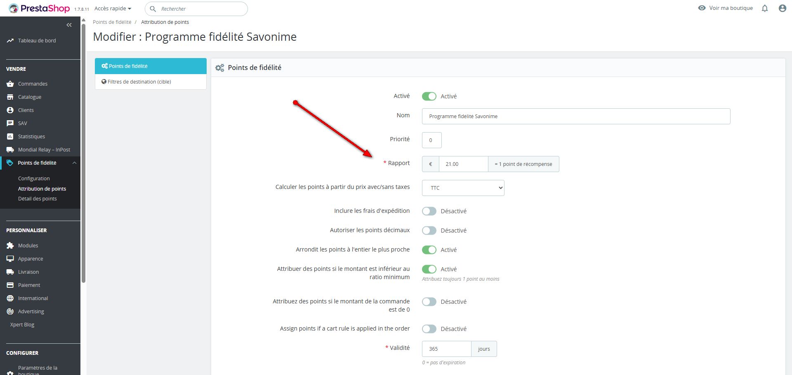
Task: Toggle the Activé switch off
Action: click(429, 96)
